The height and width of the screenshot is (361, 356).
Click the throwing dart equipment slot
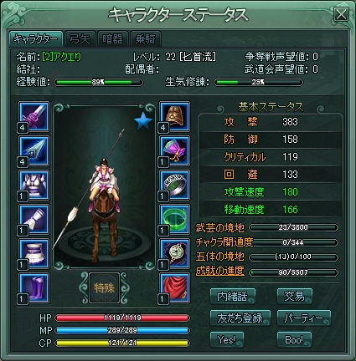pos(34,150)
